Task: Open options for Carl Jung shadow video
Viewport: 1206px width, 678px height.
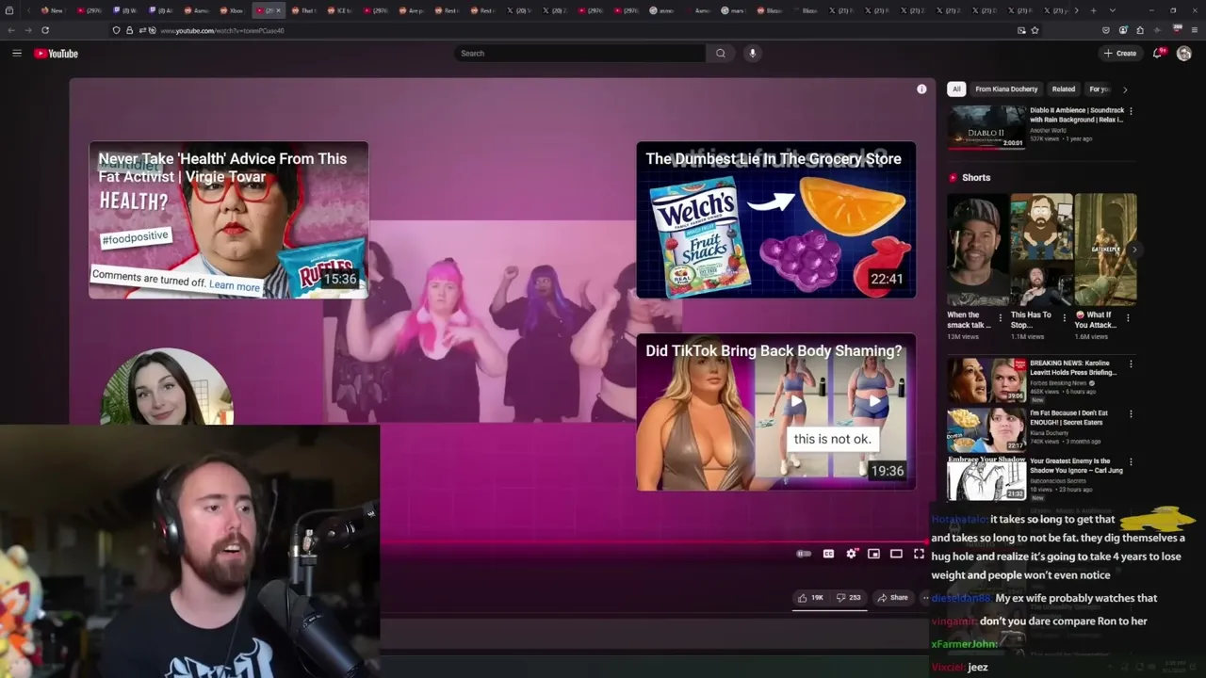Action: pyautogui.click(x=1131, y=462)
